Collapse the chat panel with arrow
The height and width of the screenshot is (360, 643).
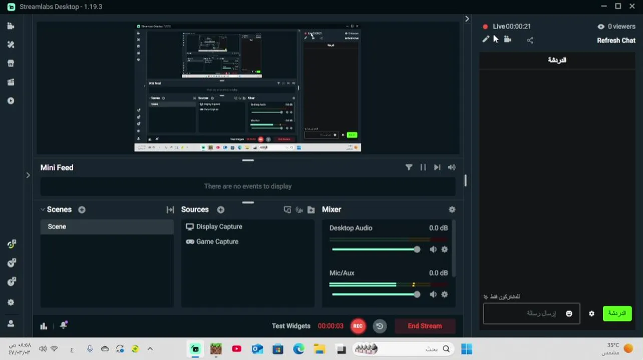(x=467, y=18)
